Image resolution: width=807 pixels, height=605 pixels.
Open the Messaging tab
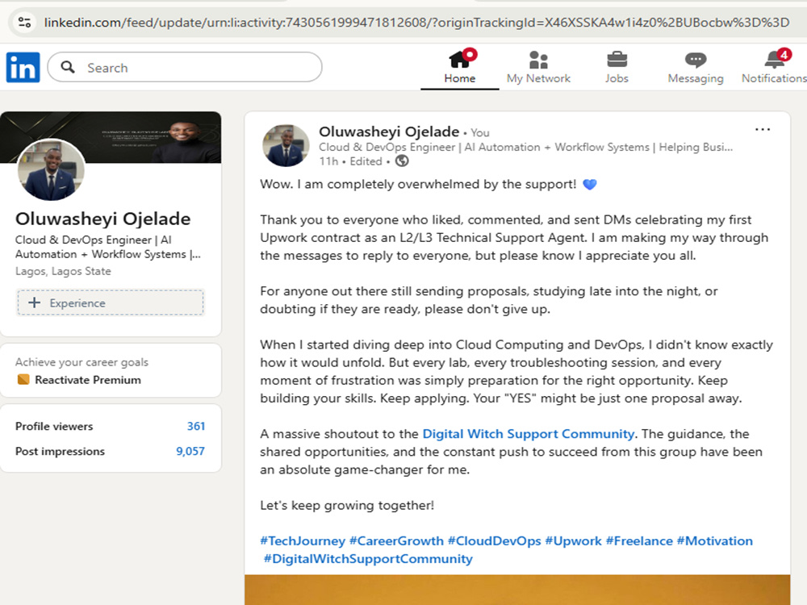[x=696, y=67]
